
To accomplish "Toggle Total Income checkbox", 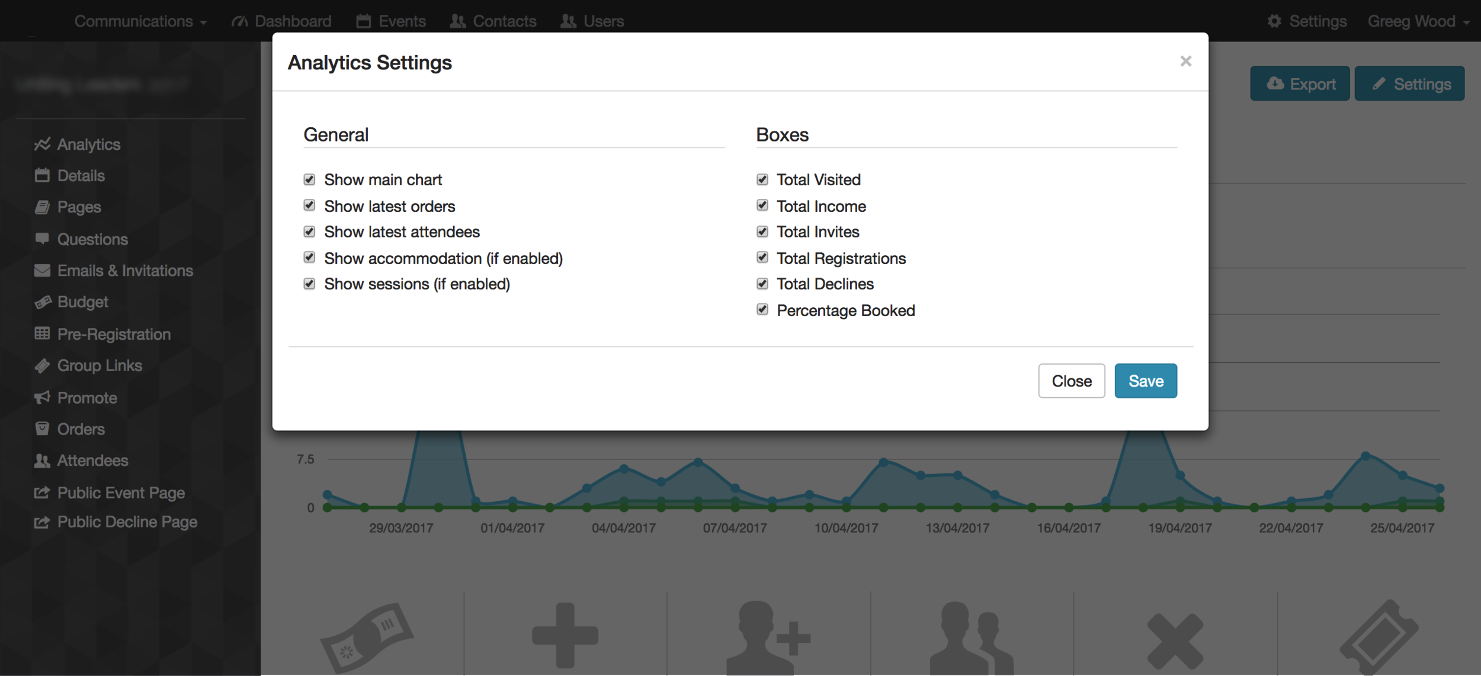I will (762, 205).
